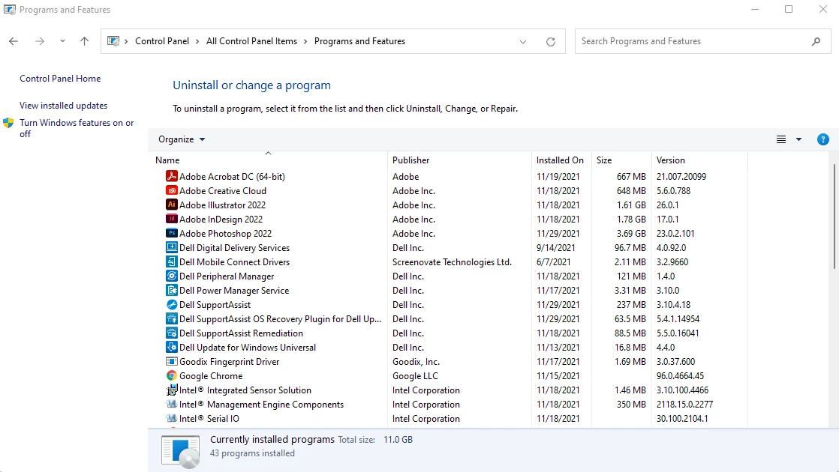Click the Programs and Features breadcrumb
This screenshot has width=839, height=472.
tap(359, 41)
